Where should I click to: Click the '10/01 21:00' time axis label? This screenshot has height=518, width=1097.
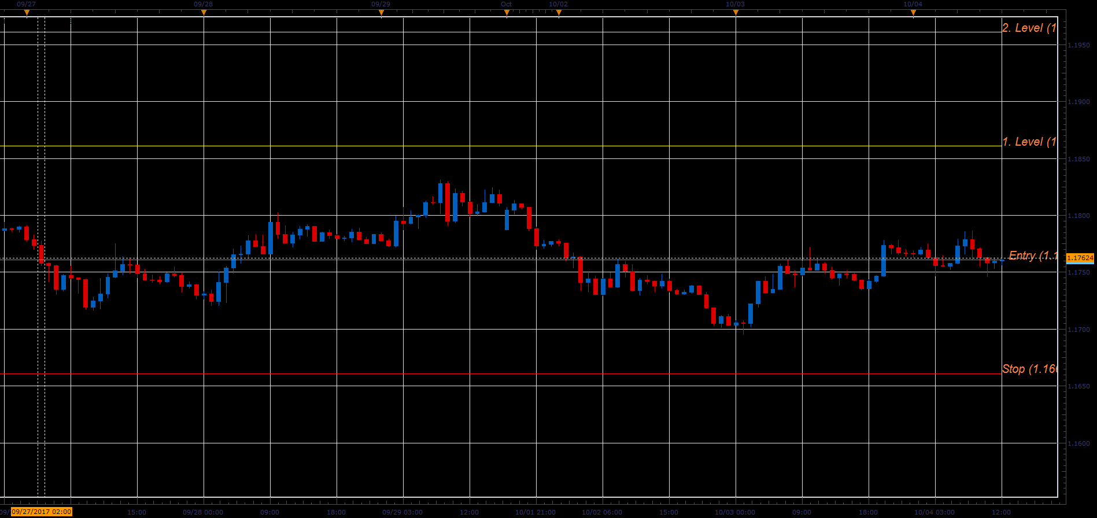[x=535, y=512]
